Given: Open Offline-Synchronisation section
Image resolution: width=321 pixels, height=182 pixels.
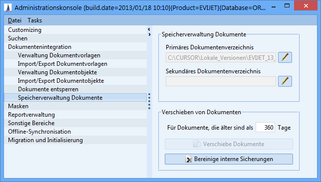Looking at the screenshot, I should coord(75,132).
